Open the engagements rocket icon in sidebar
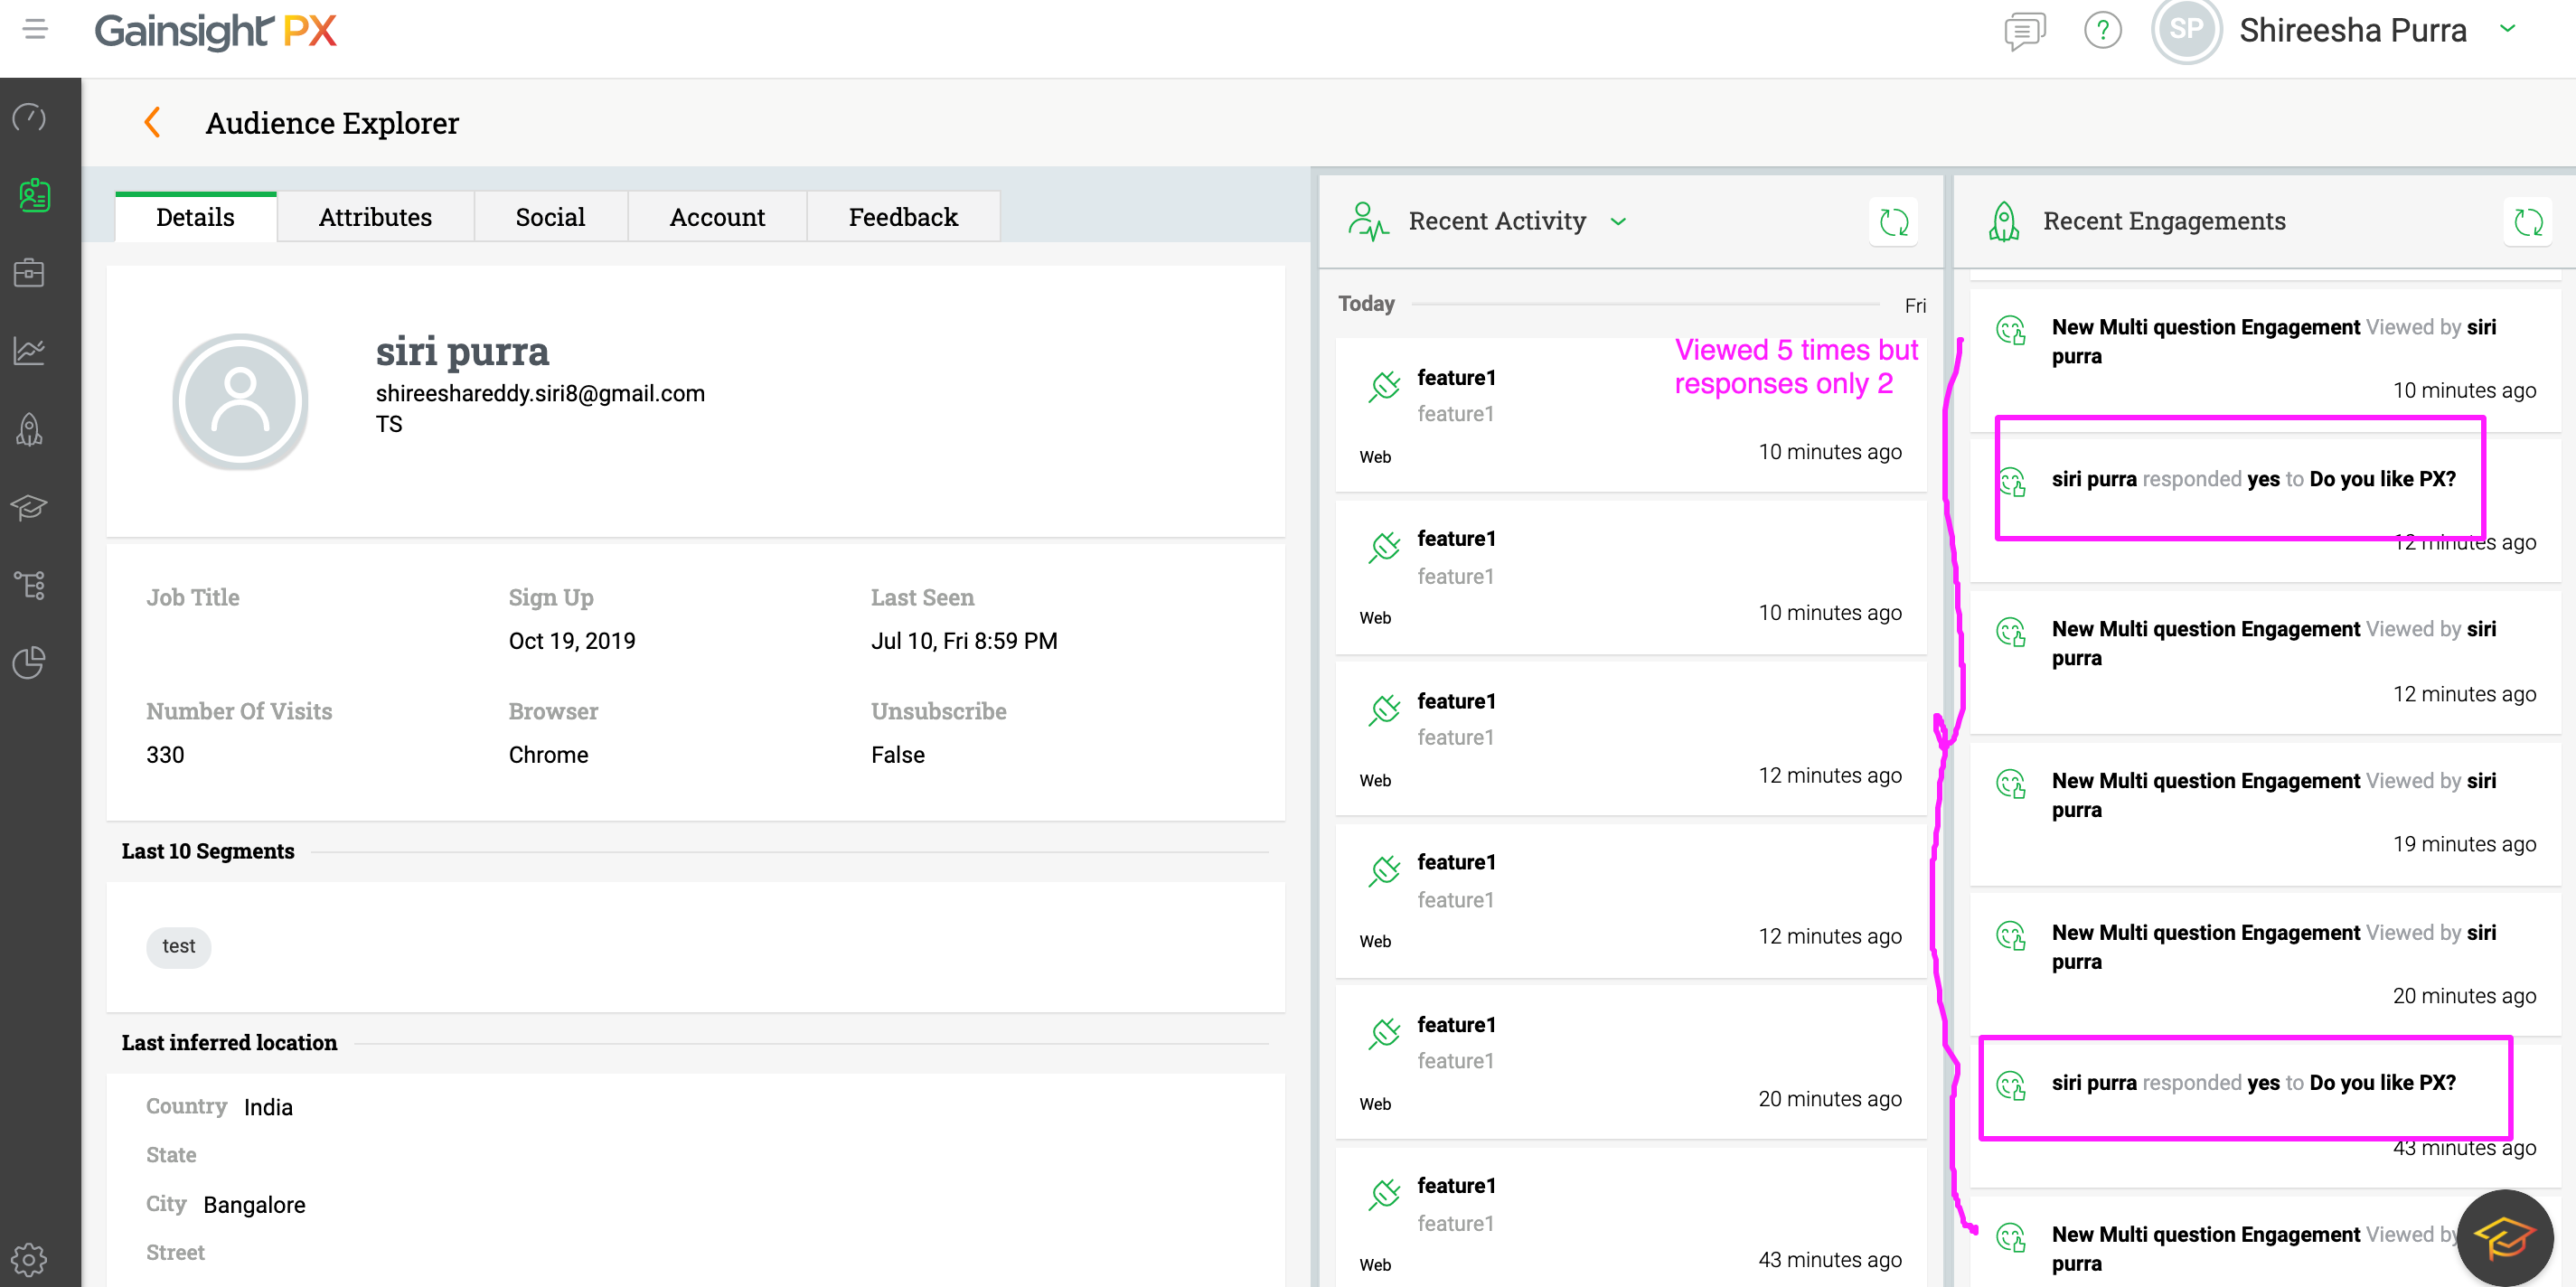The width and height of the screenshot is (2576, 1287). click(x=30, y=429)
